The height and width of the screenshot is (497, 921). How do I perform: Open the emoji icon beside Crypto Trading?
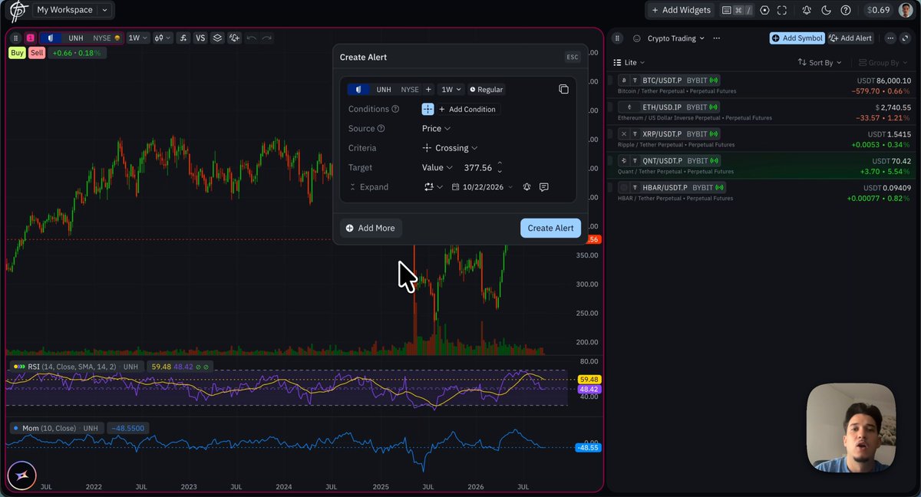pyautogui.click(x=637, y=38)
